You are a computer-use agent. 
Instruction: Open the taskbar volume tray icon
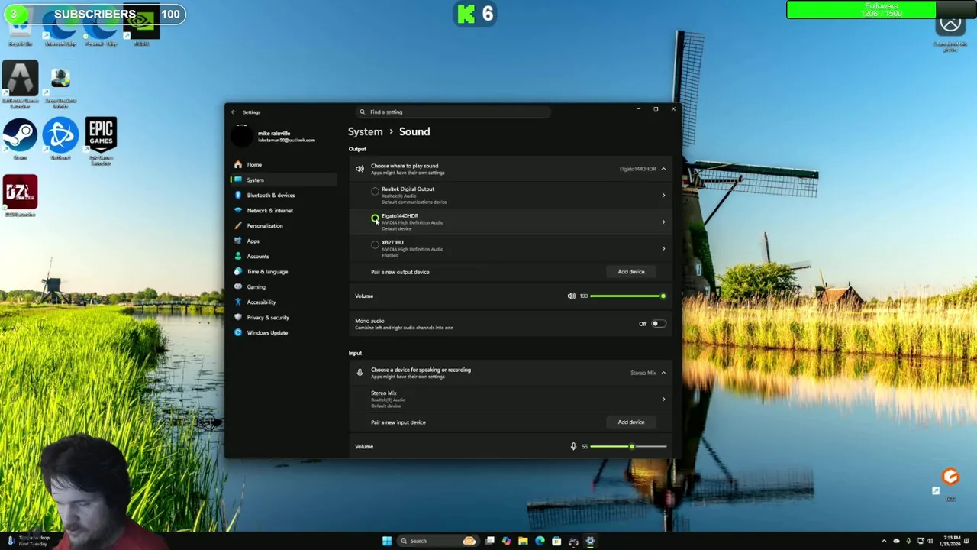pyautogui.click(x=930, y=541)
